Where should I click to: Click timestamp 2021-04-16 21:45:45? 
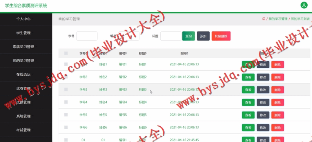[x=184, y=140]
